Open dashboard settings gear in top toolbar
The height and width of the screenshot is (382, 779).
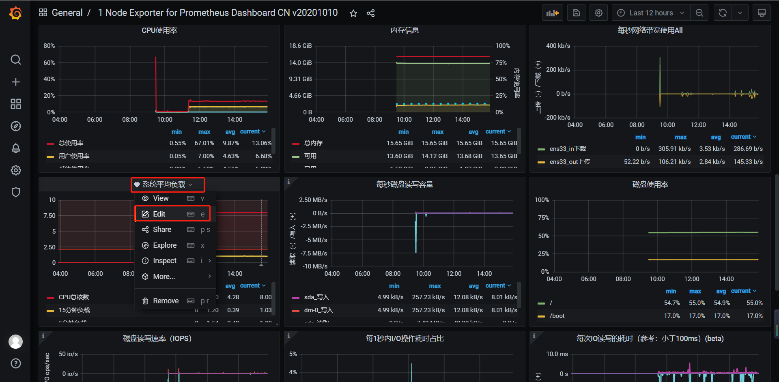pyautogui.click(x=598, y=13)
